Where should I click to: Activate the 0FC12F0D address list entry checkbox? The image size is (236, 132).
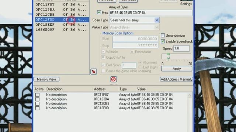coord(38,108)
